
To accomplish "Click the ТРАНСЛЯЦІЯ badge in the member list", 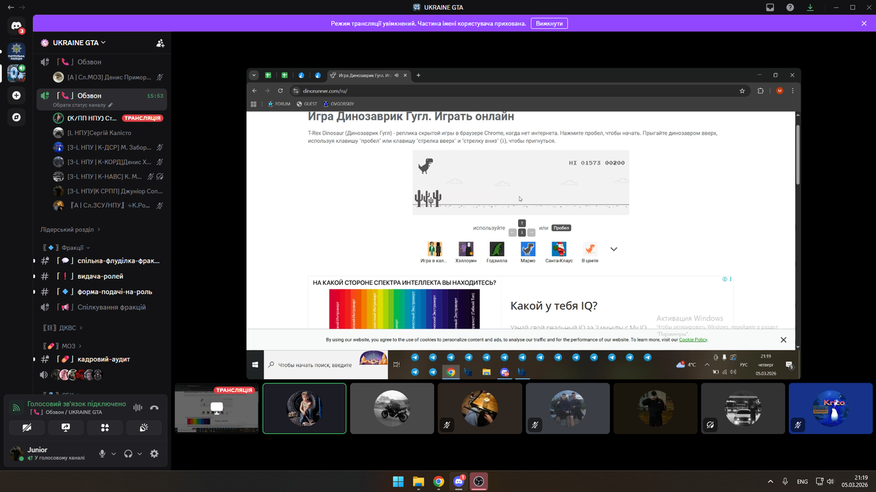I will 143,118.
